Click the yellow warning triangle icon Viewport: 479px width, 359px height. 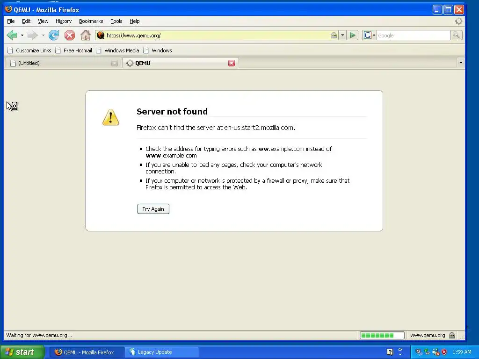point(110,117)
